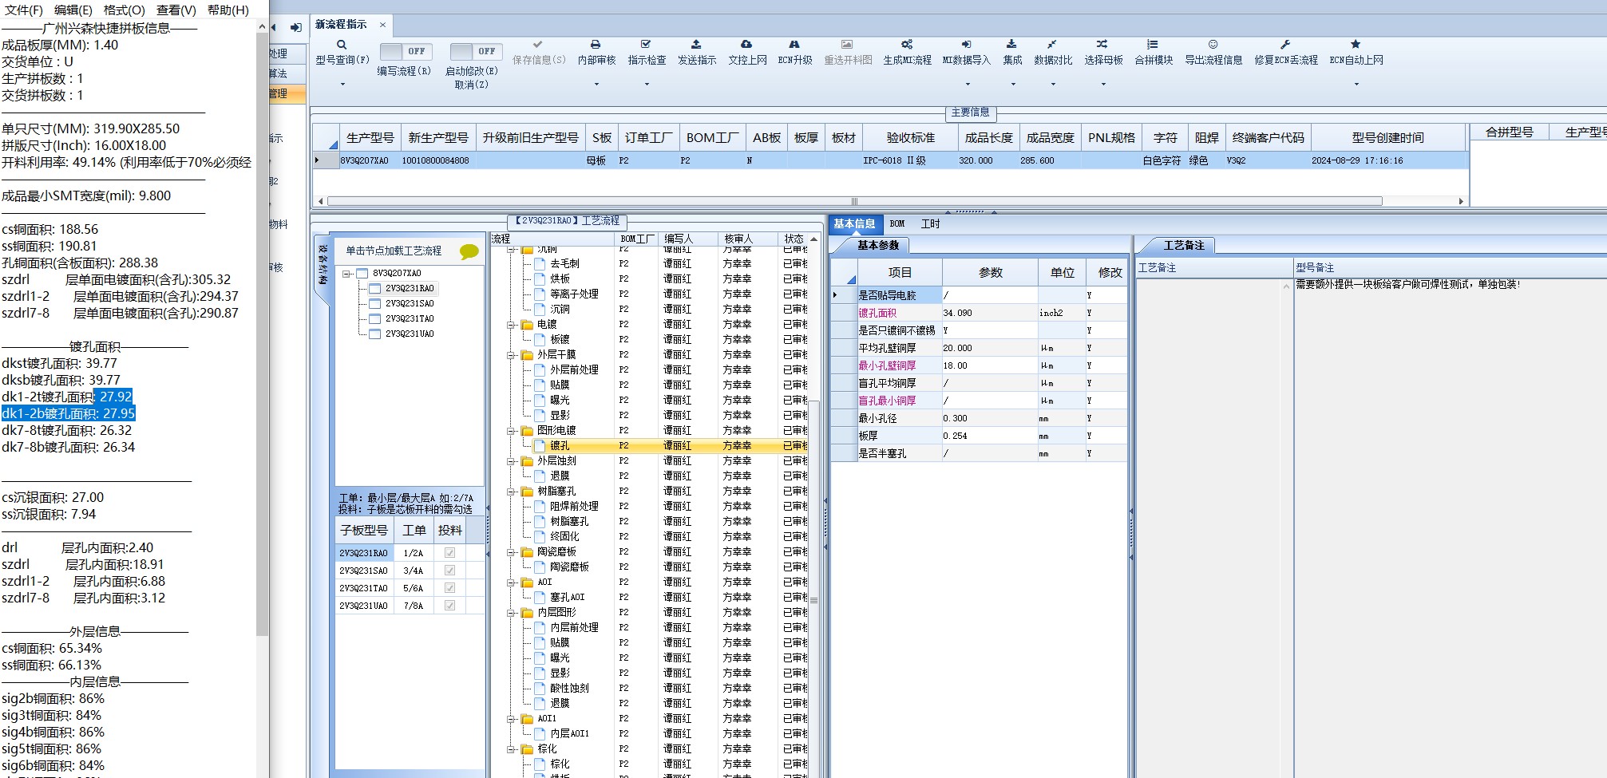Click the 内部审核 printer icon

pyautogui.click(x=596, y=45)
